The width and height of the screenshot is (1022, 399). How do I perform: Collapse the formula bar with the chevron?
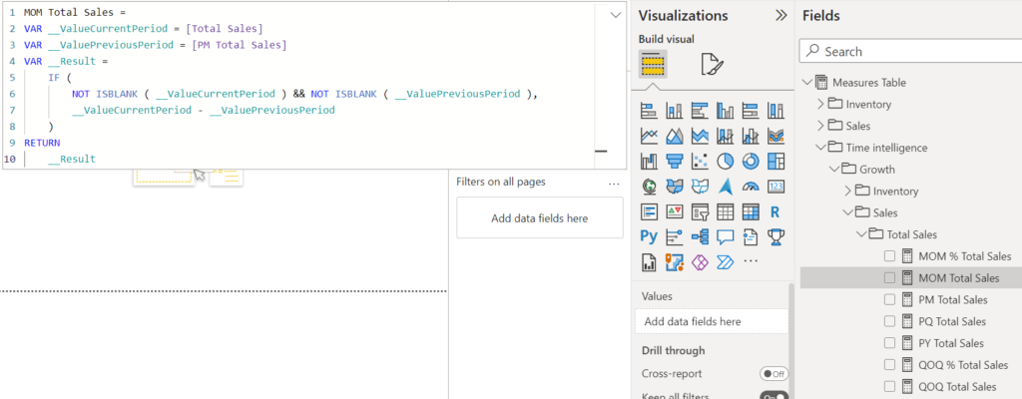(x=616, y=15)
